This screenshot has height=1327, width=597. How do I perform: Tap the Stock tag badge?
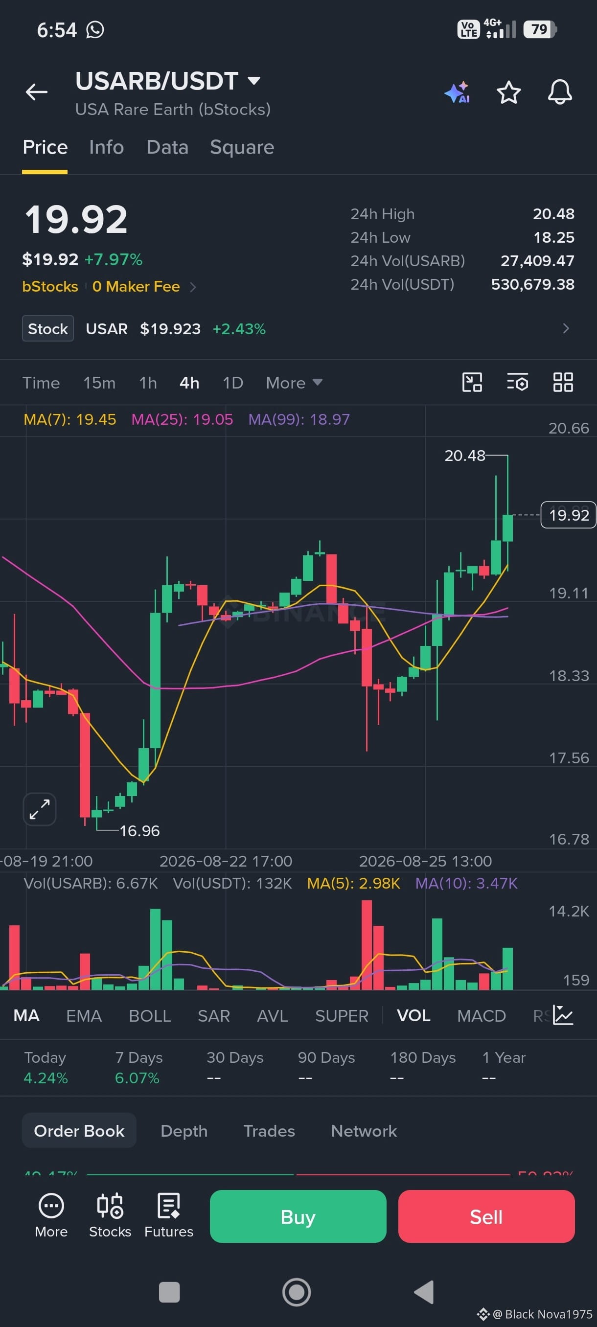tap(48, 328)
